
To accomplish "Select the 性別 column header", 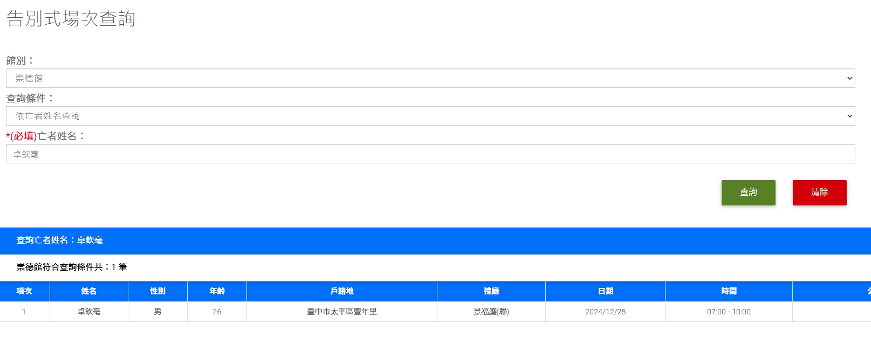I will pos(157,291).
